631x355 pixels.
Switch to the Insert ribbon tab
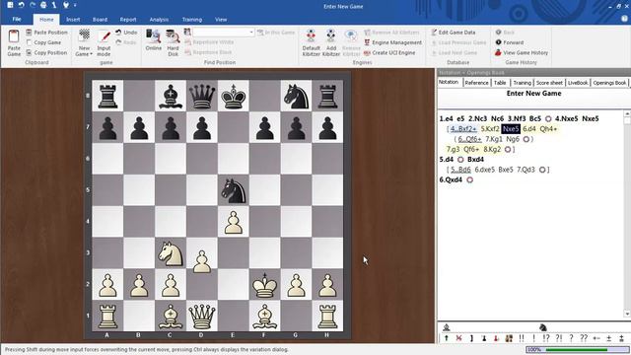(73, 20)
